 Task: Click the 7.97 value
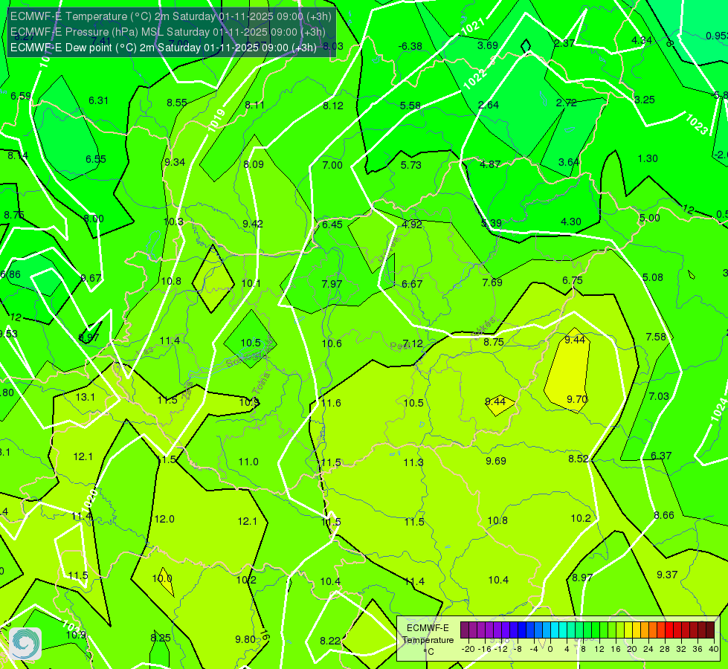(x=332, y=284)
